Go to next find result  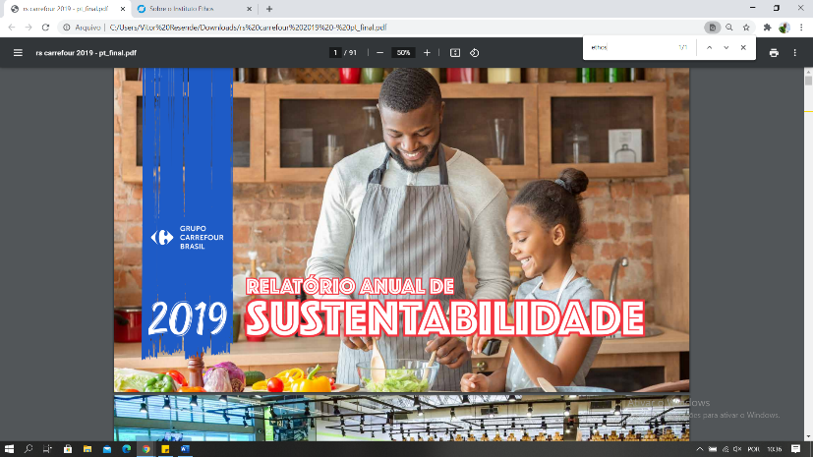726,47
